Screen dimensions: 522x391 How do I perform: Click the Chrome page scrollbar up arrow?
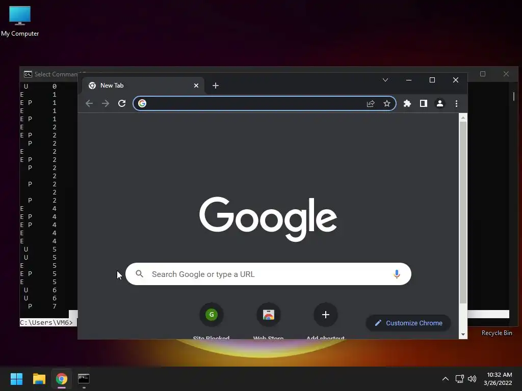pyautogui.click(x=463, y=118)
